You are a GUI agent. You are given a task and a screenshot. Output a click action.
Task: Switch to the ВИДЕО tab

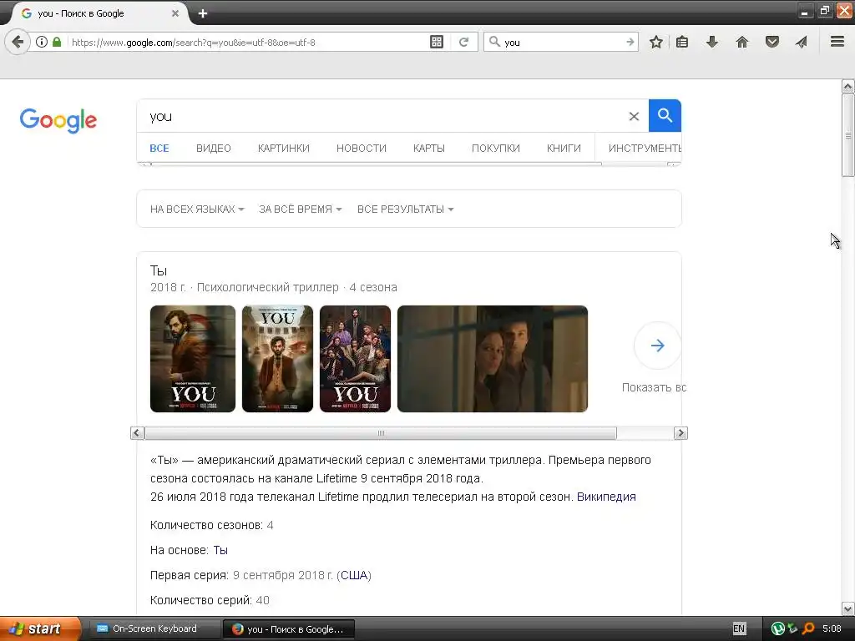pyautogui.click(x=214, y=149)
